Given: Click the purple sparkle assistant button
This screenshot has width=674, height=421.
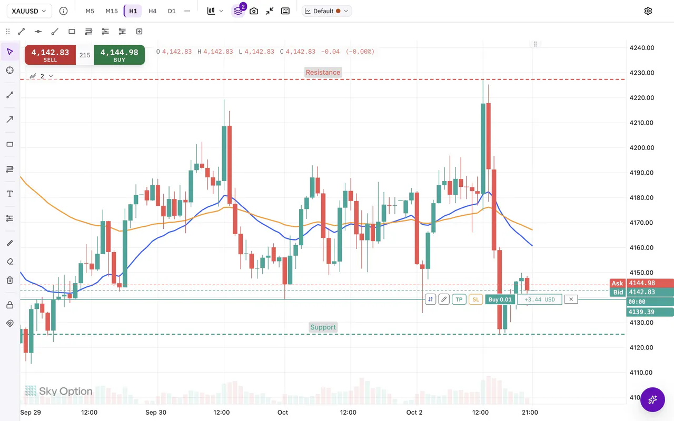Looking at the screenshot, I should 652,399.
